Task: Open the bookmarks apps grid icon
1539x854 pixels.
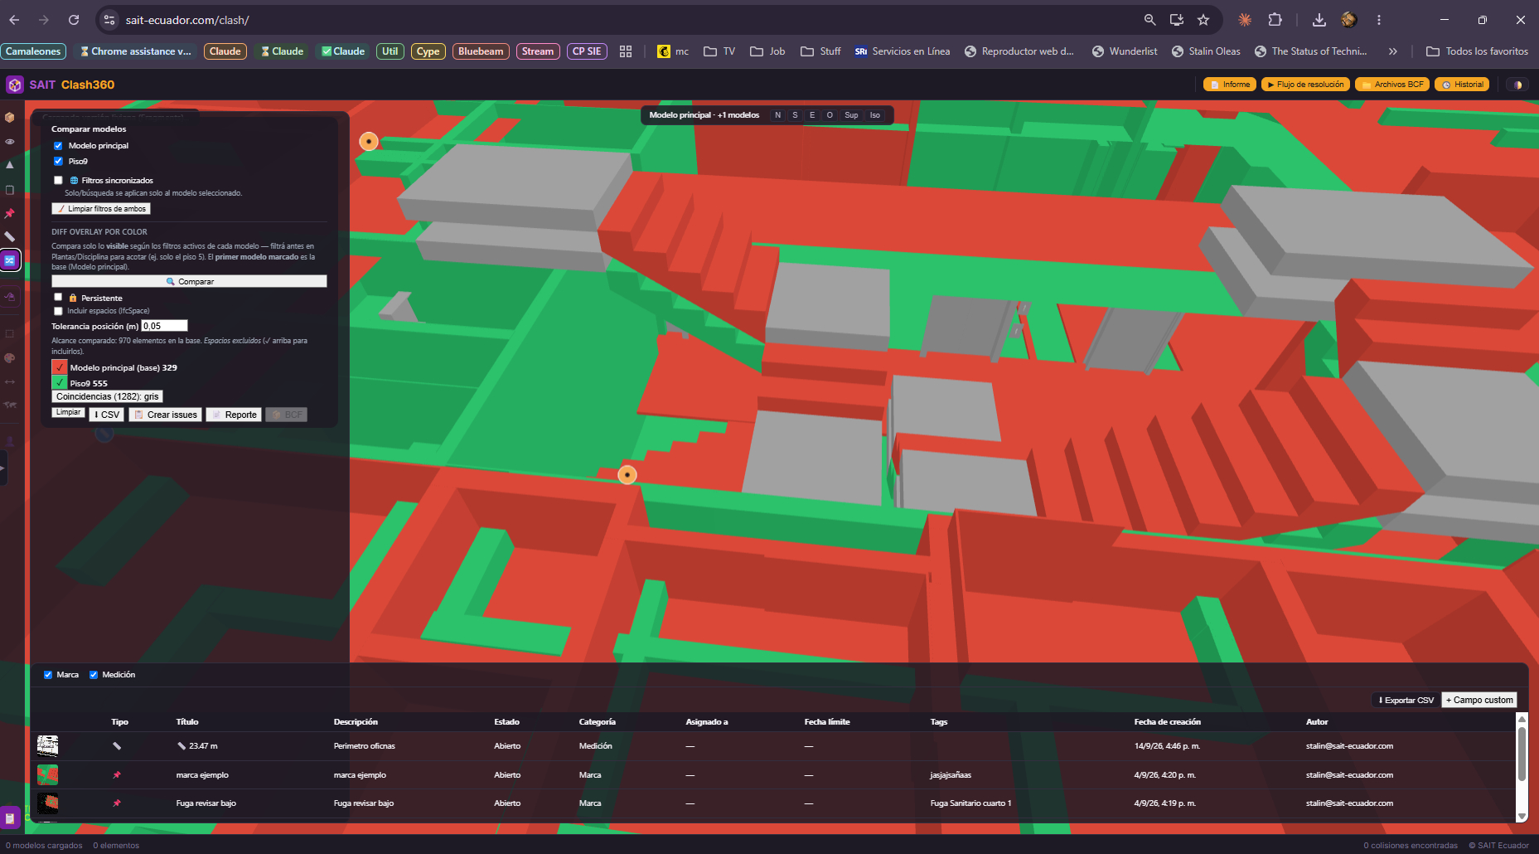Action: click(x=626, y=51)
